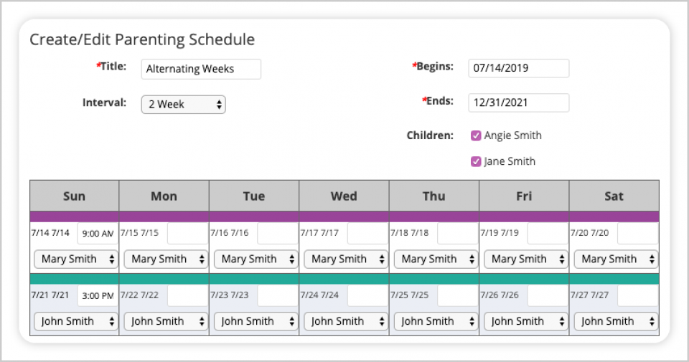The image size is (689, 362).
Task: Open the parent dropdown for Wednesday 7/17
Action: click(x=346, y=259)
